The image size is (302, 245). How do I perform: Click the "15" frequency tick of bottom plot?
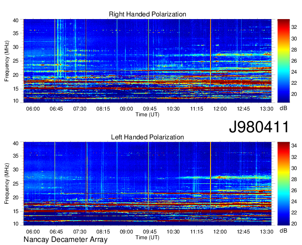pos(16,211)
